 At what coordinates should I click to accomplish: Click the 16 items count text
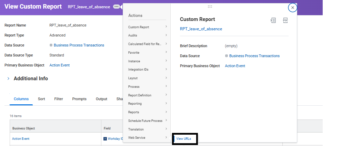click(x=16, y=116)
